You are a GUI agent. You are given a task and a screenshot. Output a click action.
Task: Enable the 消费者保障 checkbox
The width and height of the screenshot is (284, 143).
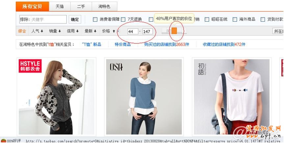pyautogui.click(x=95, y=19)
